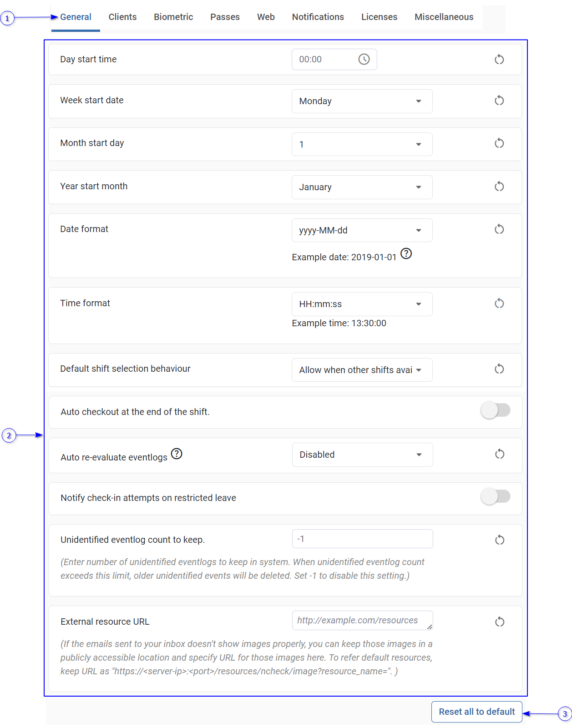Expand the Year start month dropdown

[x=362, y=187]
